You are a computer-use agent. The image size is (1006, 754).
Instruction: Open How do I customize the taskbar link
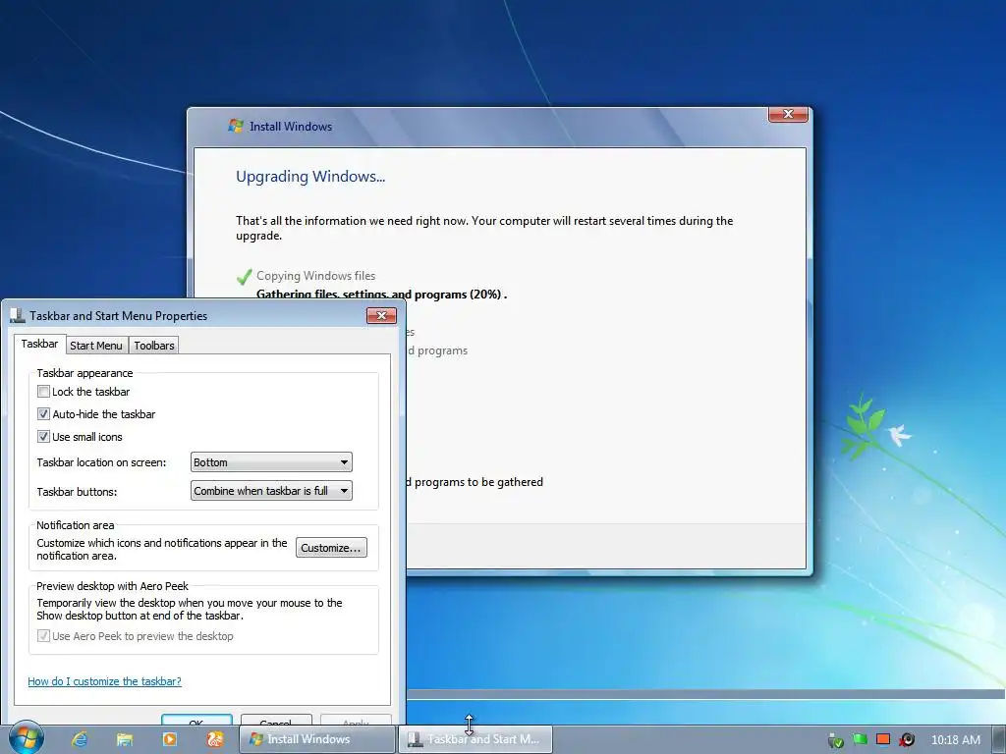point(104,681)
